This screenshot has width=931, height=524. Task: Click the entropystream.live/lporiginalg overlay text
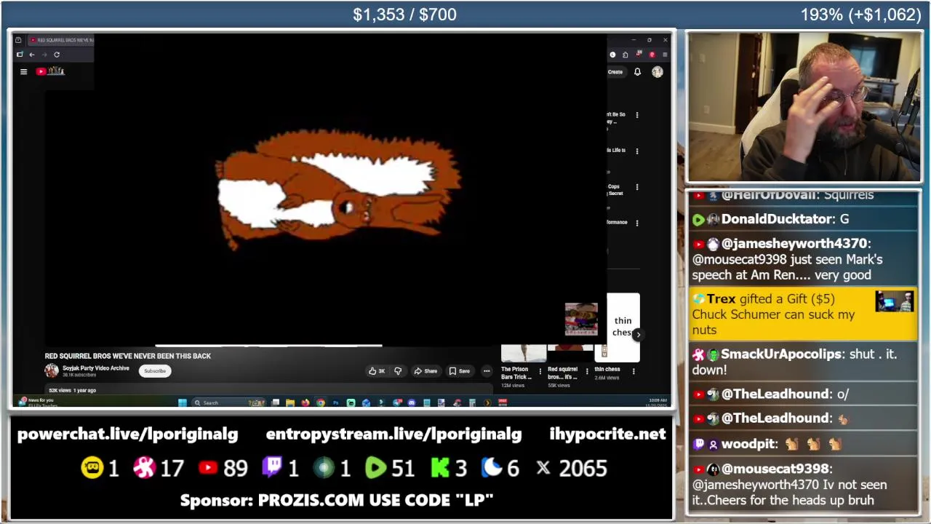point(393,434)
